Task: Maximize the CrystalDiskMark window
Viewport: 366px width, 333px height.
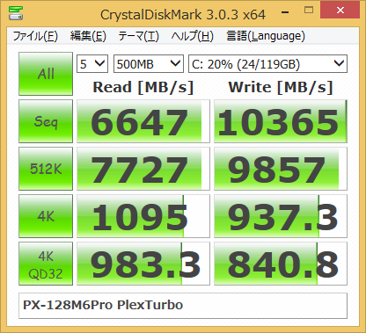Action: pyautogui.click(x=309, y=11)
